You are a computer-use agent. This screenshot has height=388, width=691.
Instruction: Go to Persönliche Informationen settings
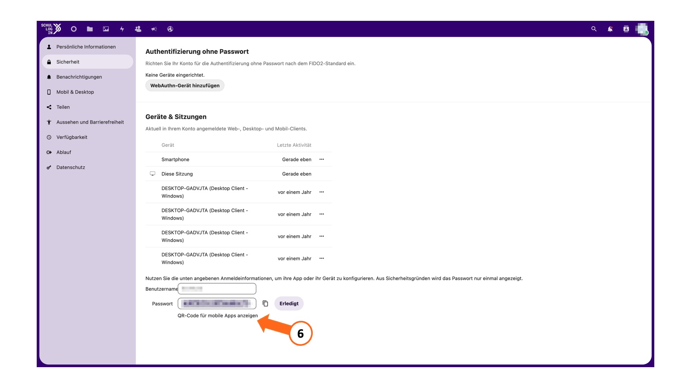click(x=87, y=47)
